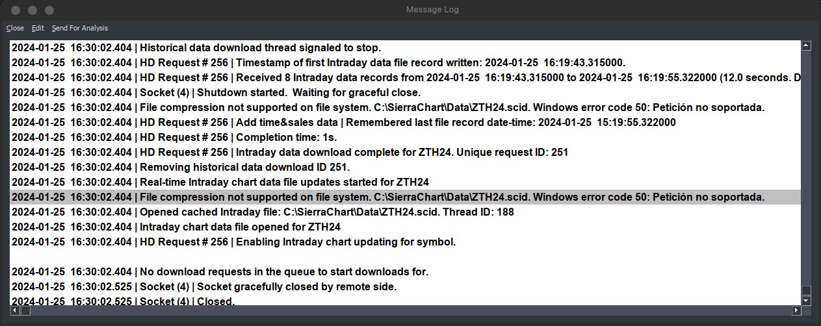Image resolution: width=821 pixels, height=326 pixels.
Task: Select the 'No download requests in the queue' line
Action: [220, 271]
